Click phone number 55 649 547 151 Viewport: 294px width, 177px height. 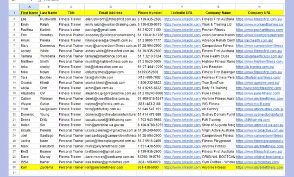coord(149,109)
